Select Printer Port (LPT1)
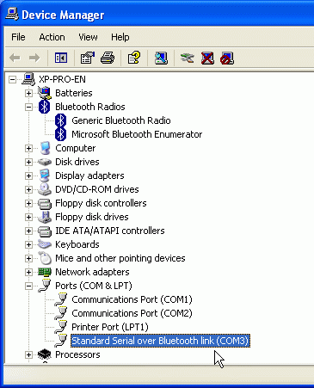Screen dimensions: 314x388 (x=110, y=327)
